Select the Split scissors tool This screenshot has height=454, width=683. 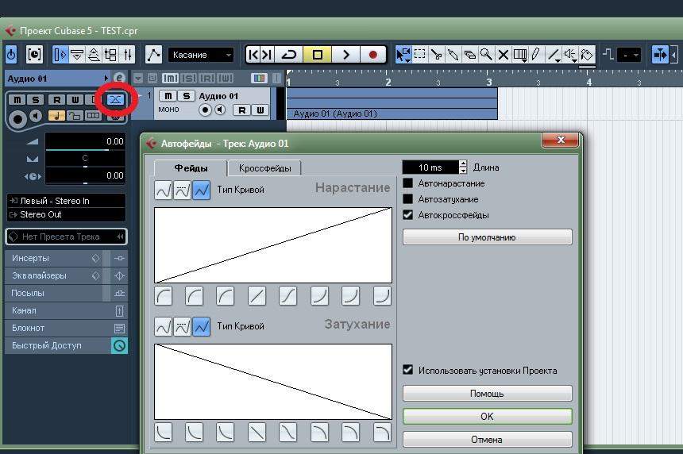[436, 55]
